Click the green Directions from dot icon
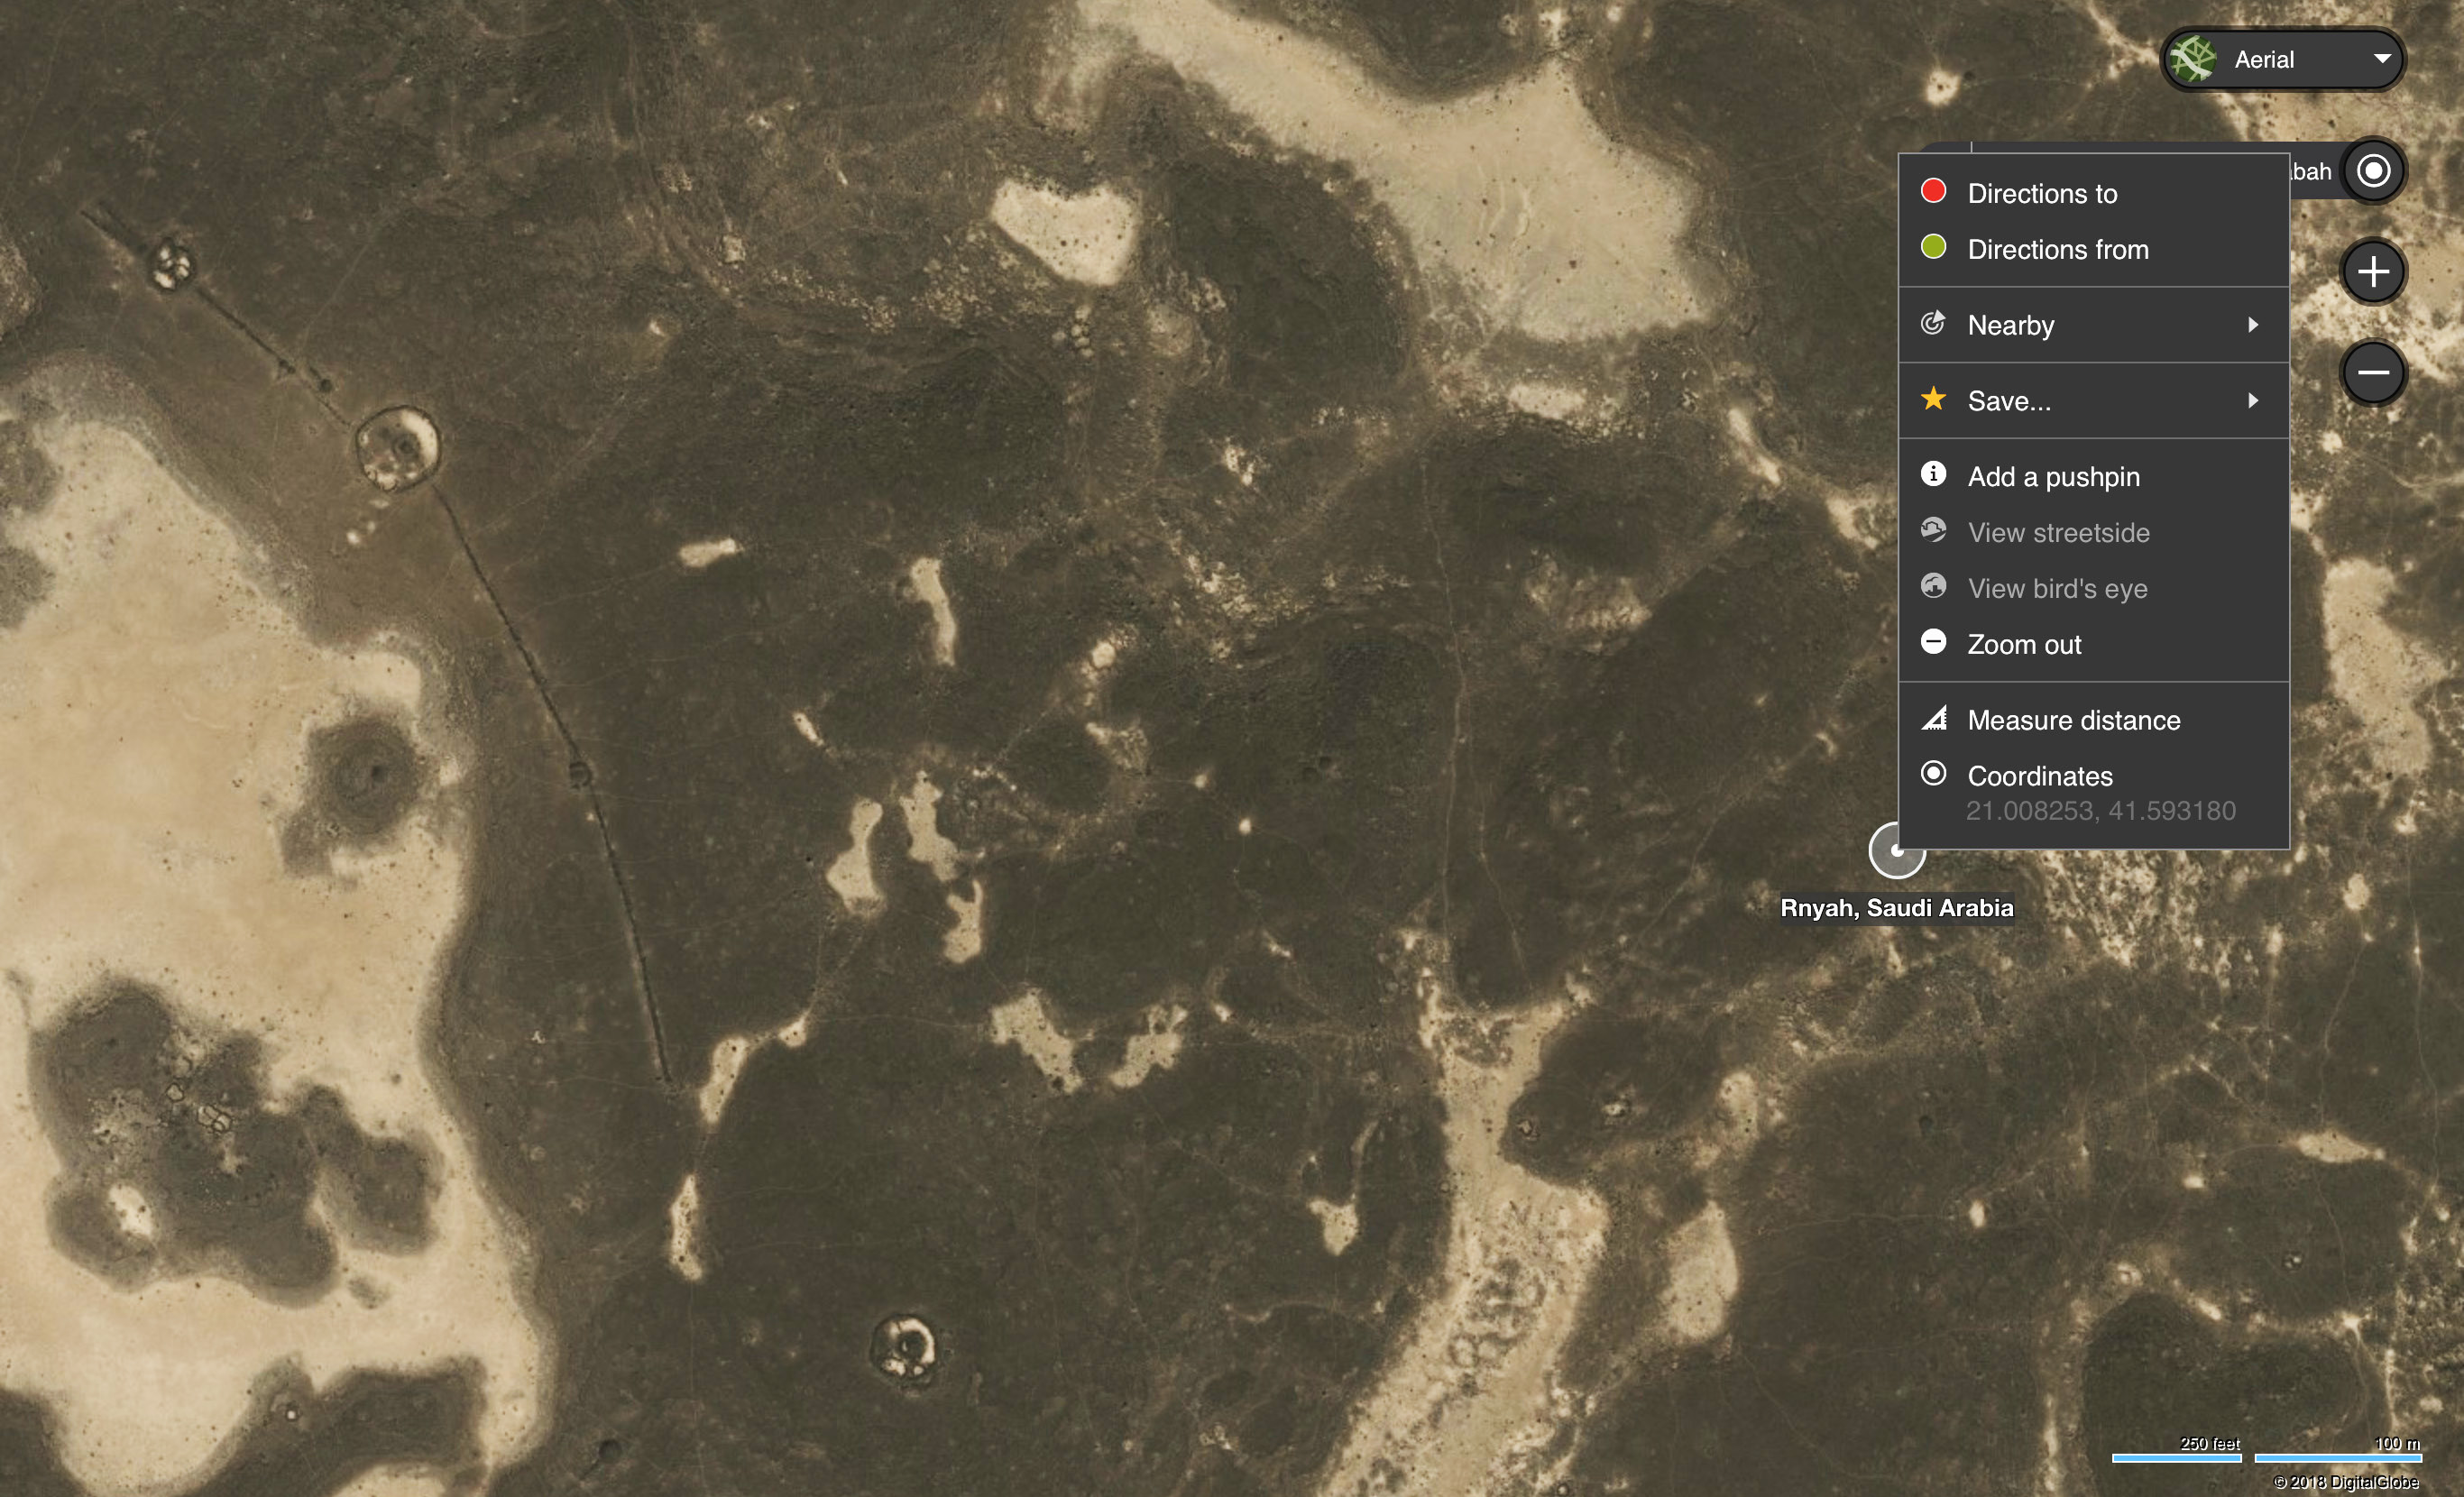2464x1497 pixels. coord(1933,247)
